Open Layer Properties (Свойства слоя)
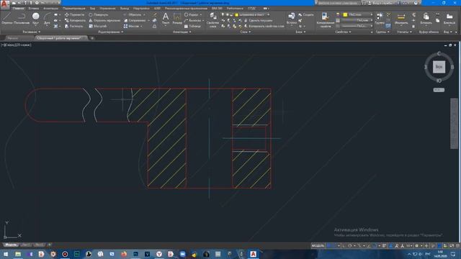The width and height of the screenshot is (461, 259). coord(212,20)
